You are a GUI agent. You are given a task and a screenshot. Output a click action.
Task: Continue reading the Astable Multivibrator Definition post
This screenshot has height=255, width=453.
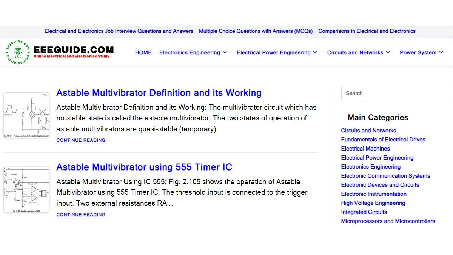click(x=81, y=140)
